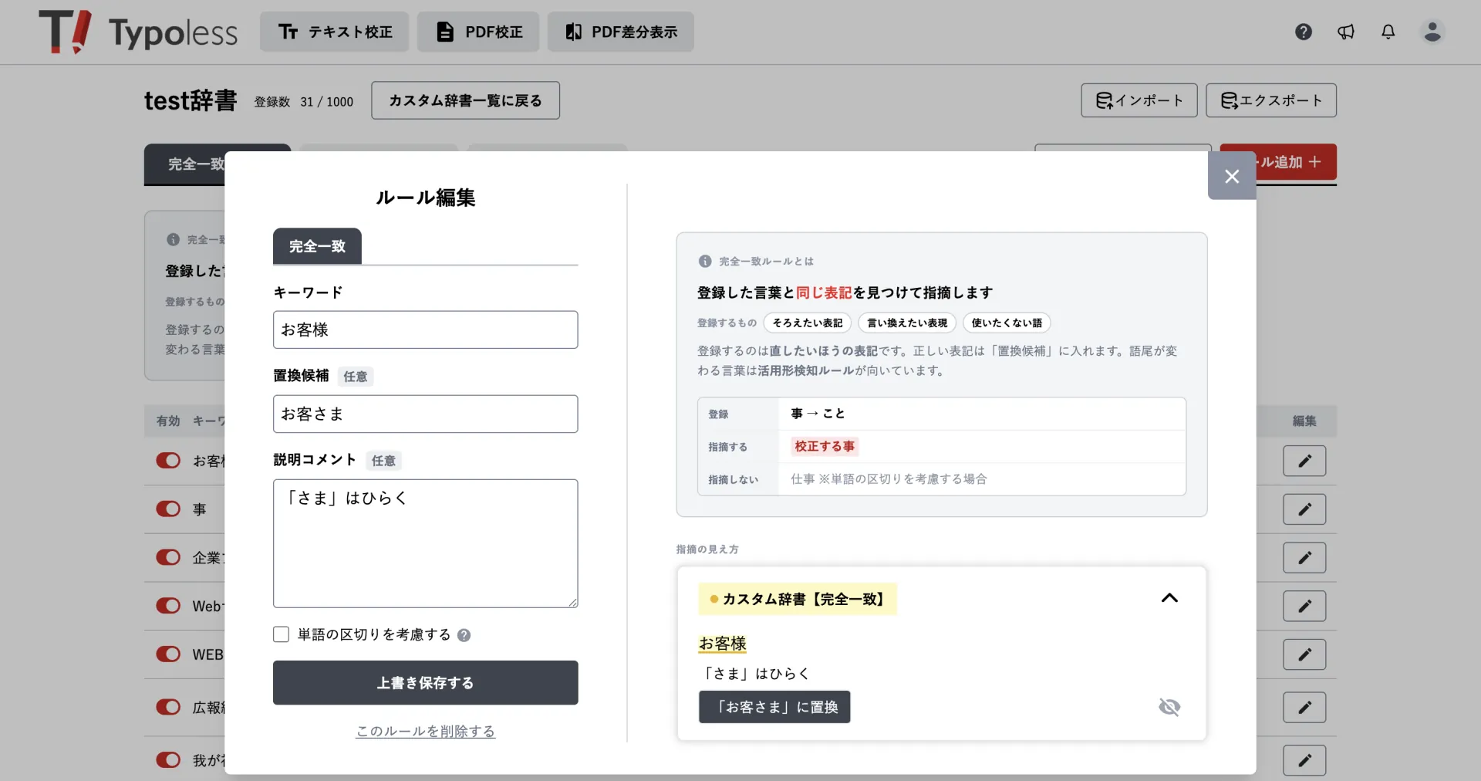This screenshot has width=1481, height=781.
Task: Click the インポート button
Action: (x=1139, y=100)
